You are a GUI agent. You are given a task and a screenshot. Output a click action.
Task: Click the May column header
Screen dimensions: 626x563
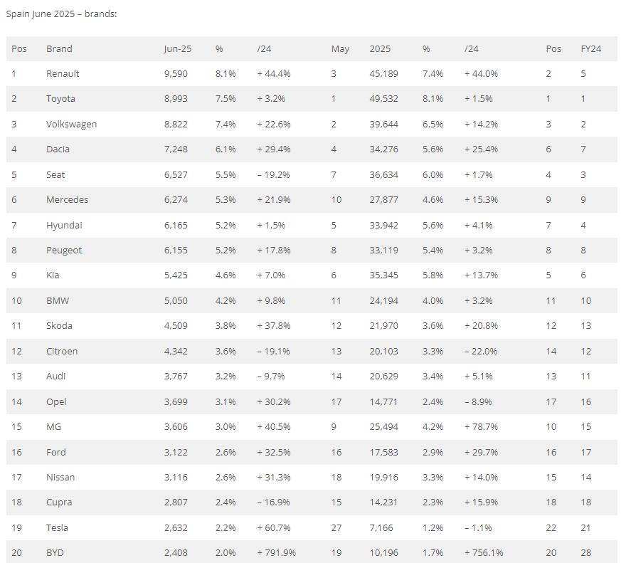[340, 48]
